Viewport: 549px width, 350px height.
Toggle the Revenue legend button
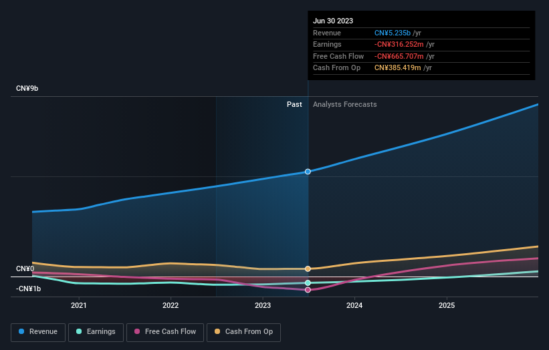pyautogui.click(x=38, y=332)
